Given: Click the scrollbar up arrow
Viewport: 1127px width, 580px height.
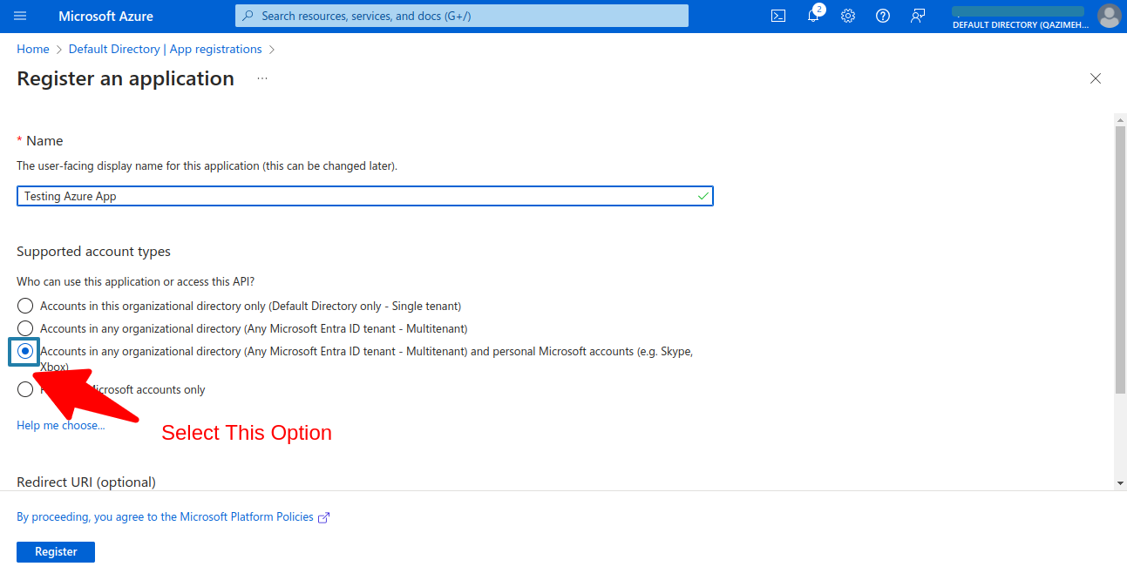Looking at the screenshot, I should coord(1120,118).
